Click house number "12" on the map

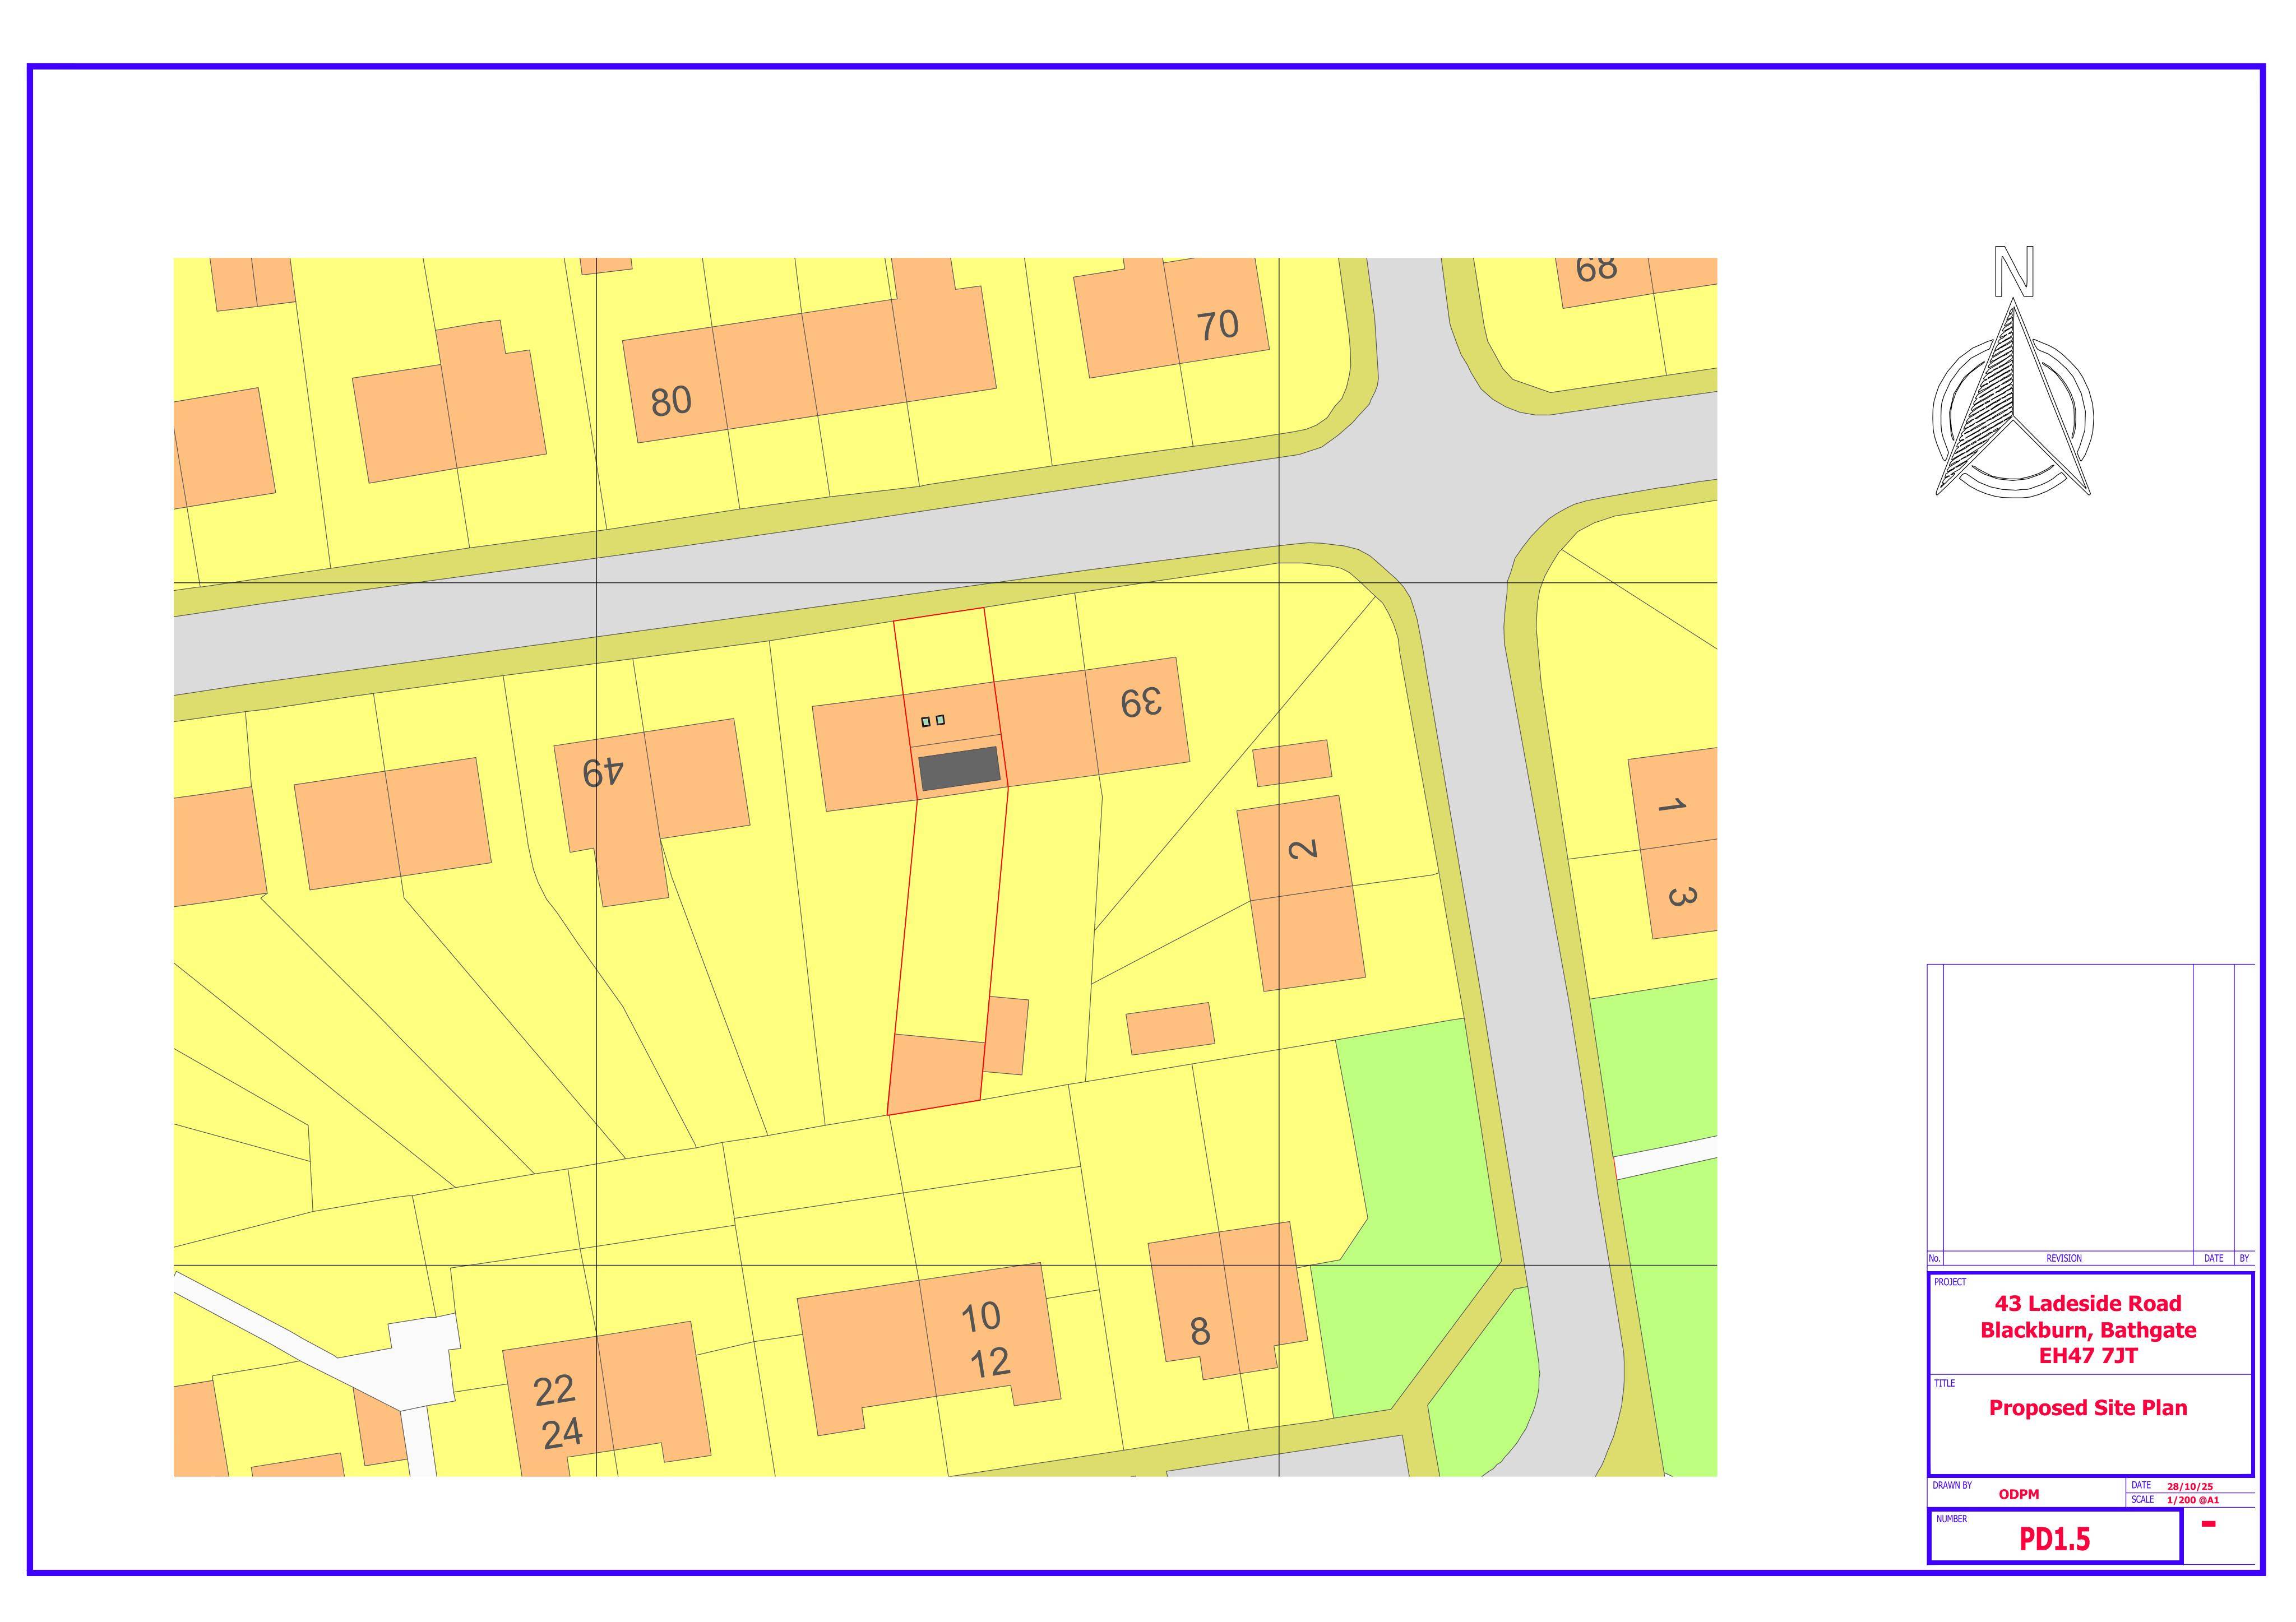(990, 1363)
